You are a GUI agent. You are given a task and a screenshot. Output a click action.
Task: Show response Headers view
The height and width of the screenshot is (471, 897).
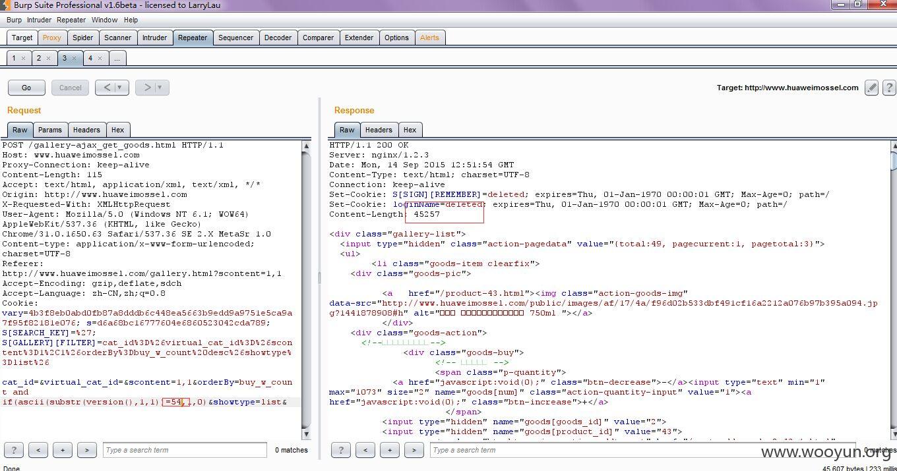[x=379, y=130]
